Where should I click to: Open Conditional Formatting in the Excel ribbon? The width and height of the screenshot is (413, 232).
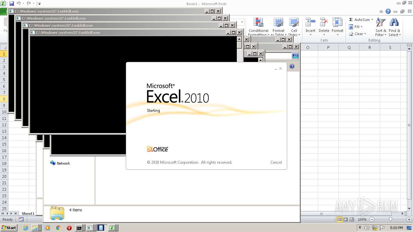click(x=258, y=26)
